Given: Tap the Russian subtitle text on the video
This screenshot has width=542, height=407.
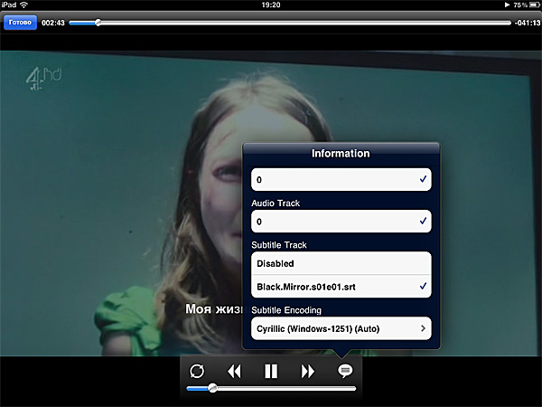Looking at the screenshot, I should (x=212, y=308).
